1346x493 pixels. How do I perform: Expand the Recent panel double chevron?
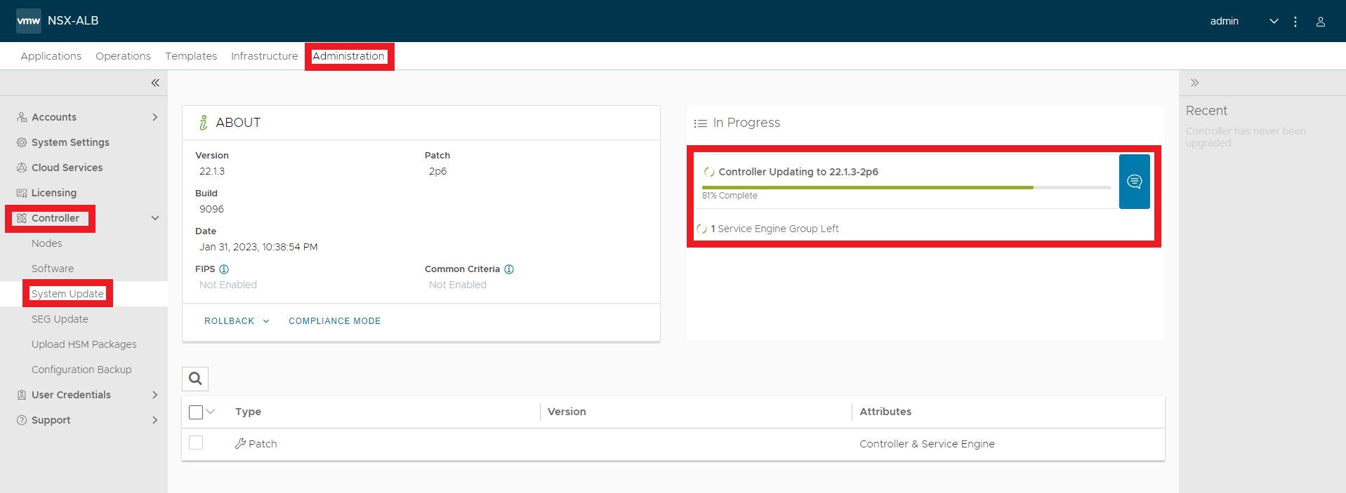pos(1194,83)
